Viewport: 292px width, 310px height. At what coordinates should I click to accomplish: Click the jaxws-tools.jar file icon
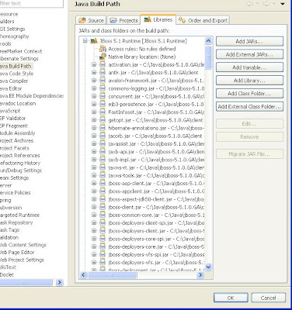tap(103, 175)
